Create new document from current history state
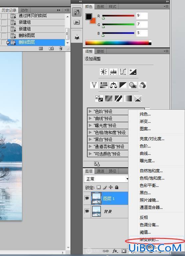This screenshot has height=256, width=185. [x=41, y=48]
